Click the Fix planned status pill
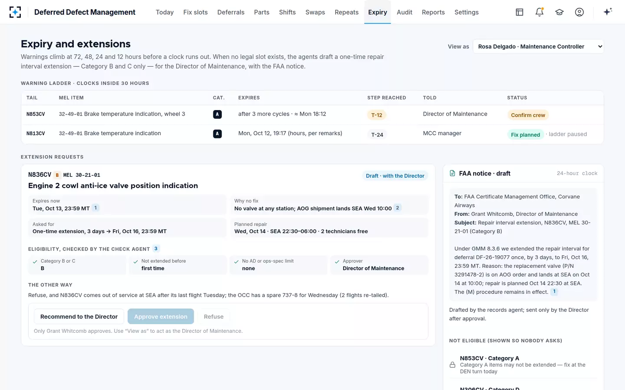This screenshot has height=390, width=625. [525, 134]
